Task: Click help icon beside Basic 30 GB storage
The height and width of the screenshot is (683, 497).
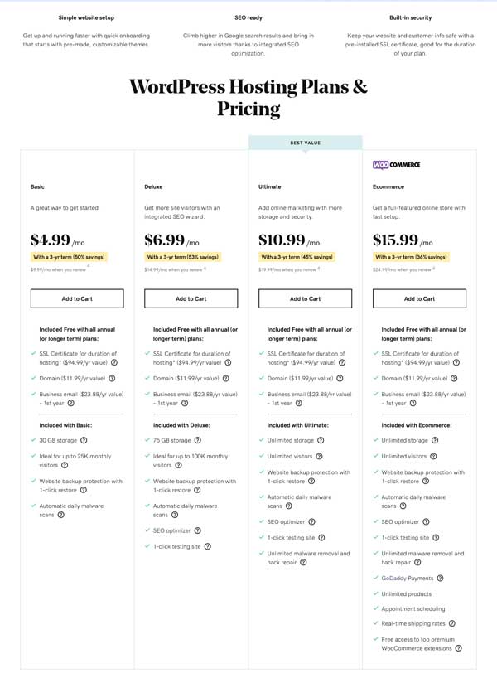Action: [x=84, y=440]
